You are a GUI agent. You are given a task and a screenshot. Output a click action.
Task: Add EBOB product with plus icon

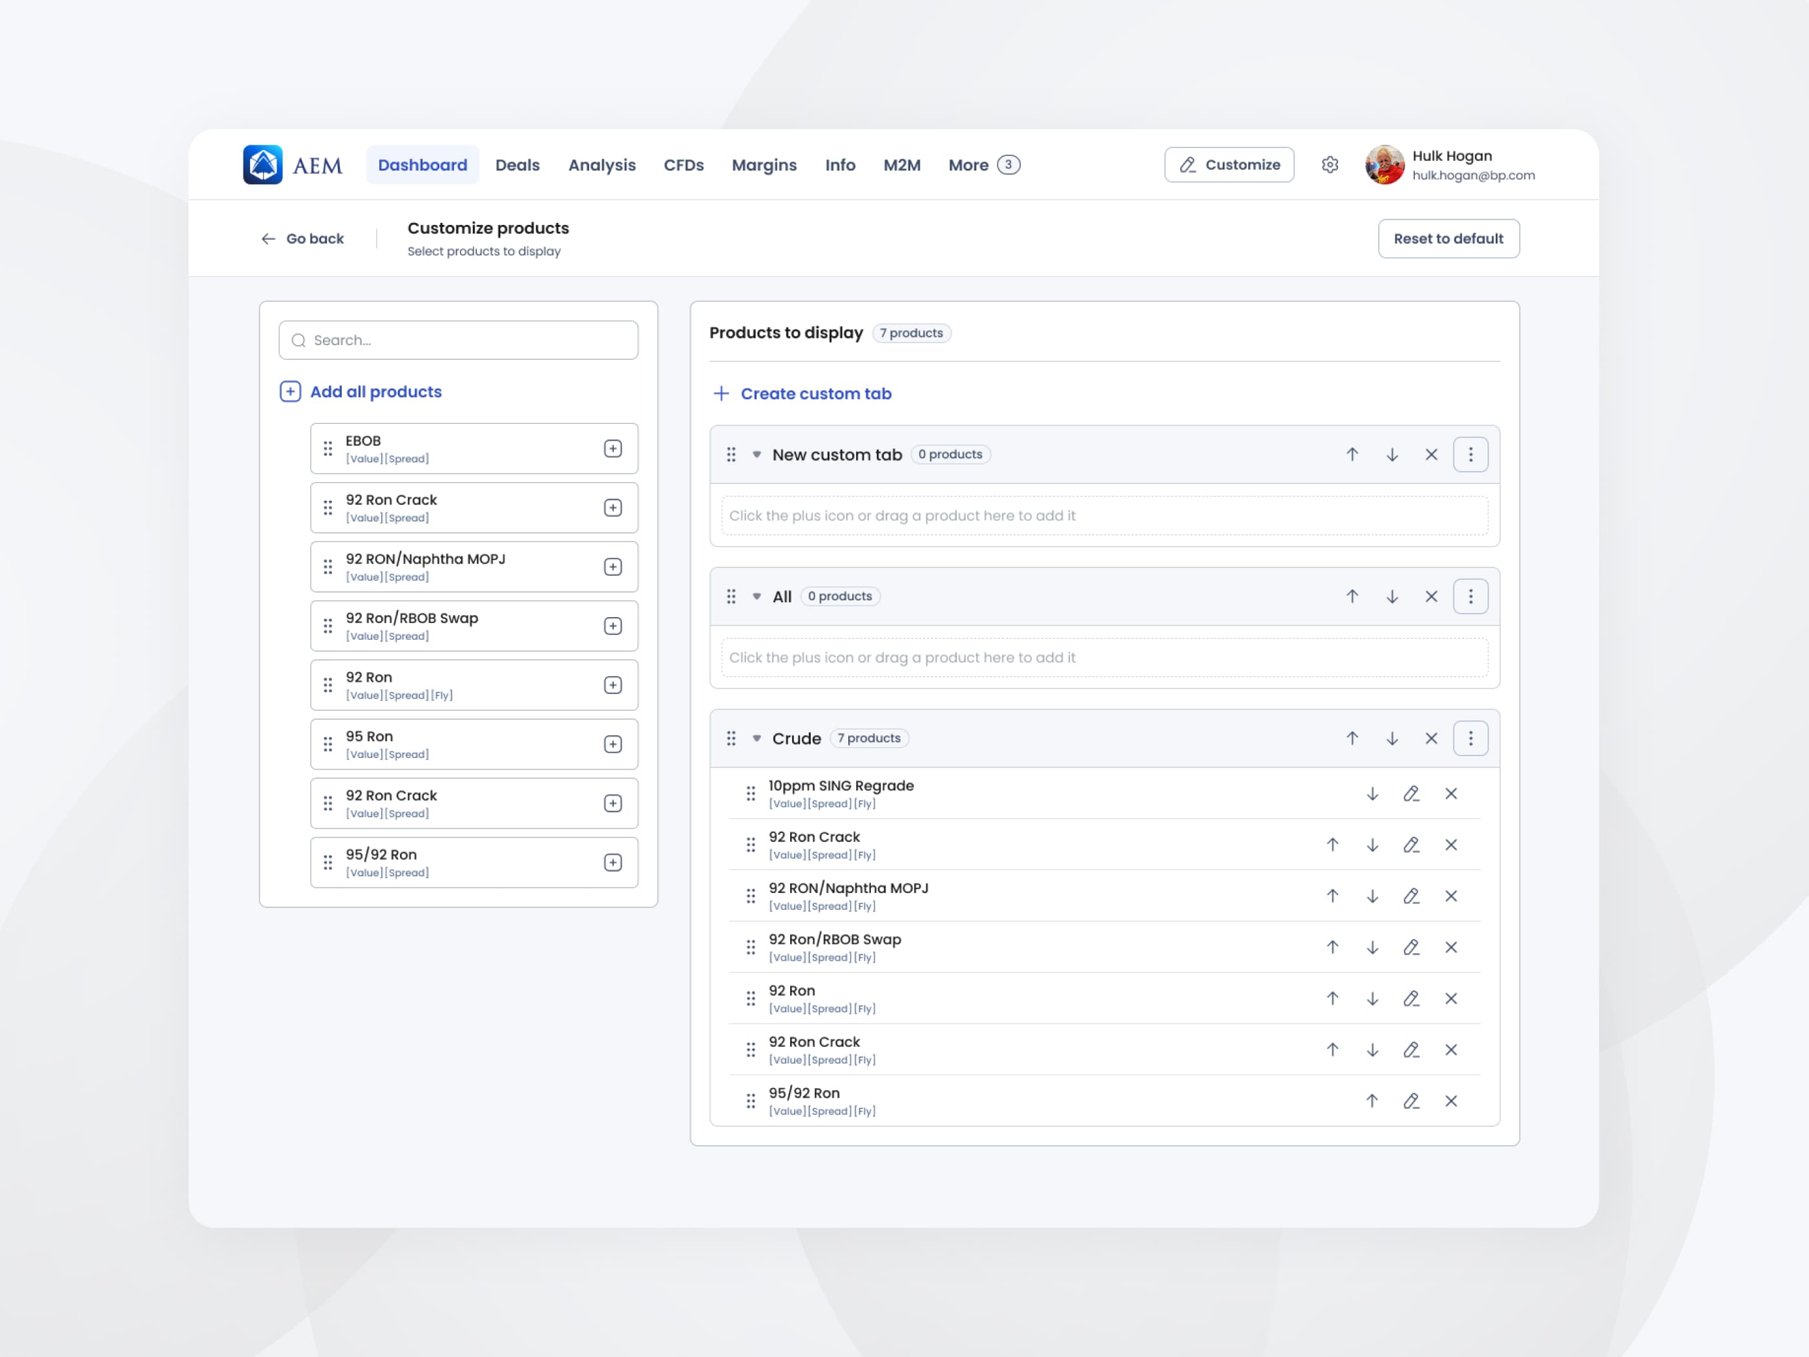click(612, 448)
